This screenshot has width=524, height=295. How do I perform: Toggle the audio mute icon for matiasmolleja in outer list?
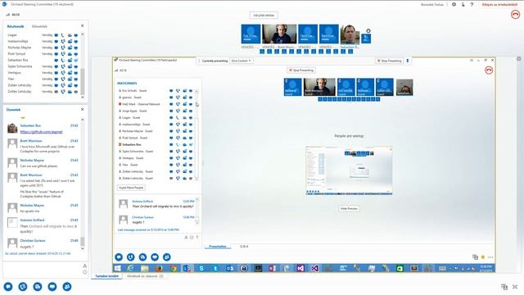coord(63,42)
